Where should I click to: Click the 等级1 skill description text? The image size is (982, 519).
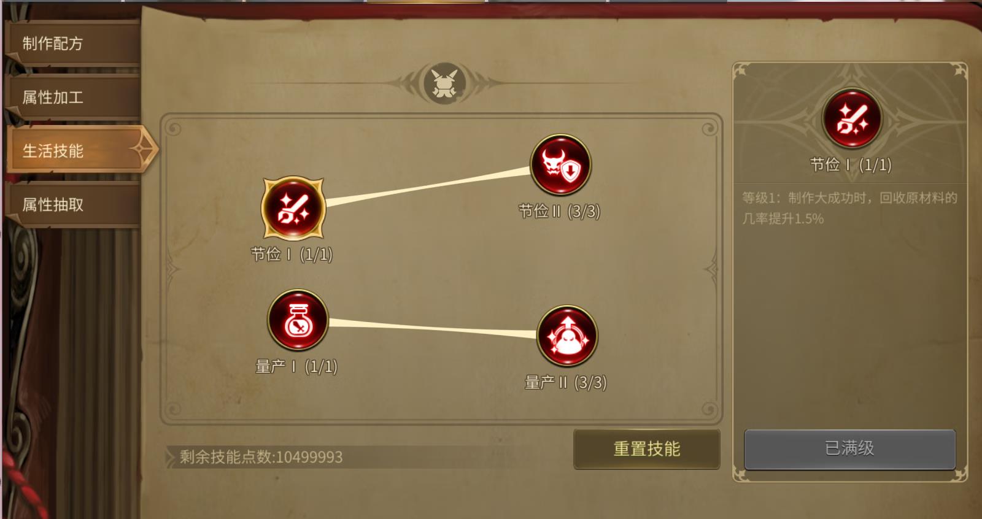(849, 208)
